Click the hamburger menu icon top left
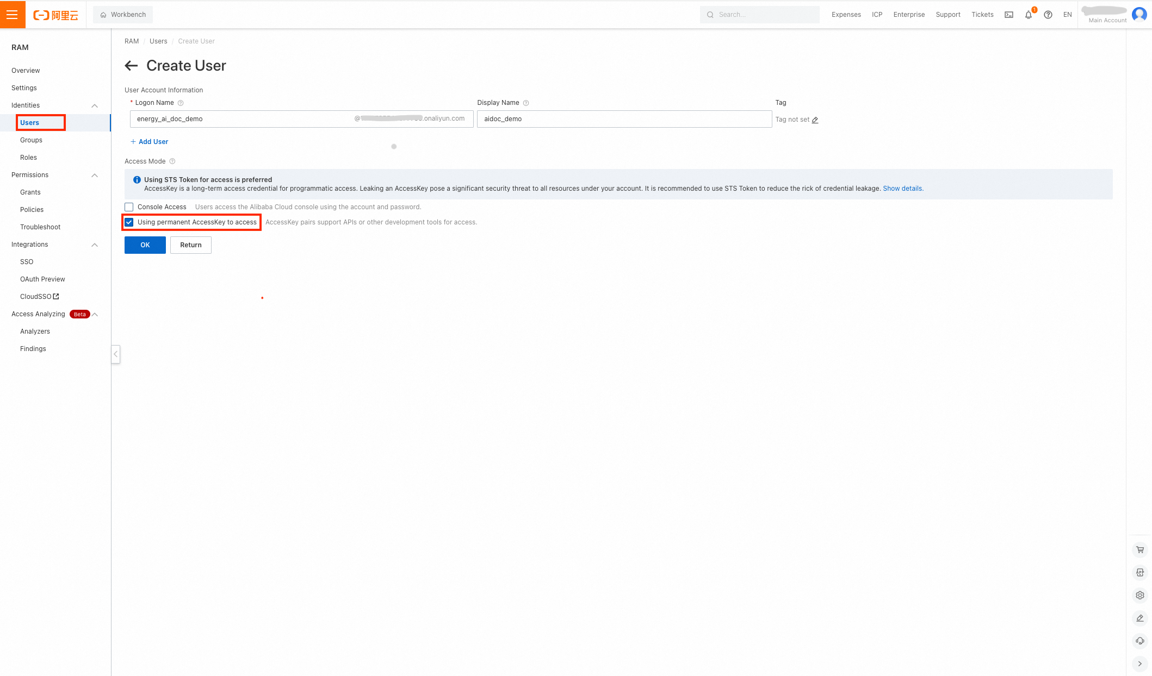 click(13, 14)
